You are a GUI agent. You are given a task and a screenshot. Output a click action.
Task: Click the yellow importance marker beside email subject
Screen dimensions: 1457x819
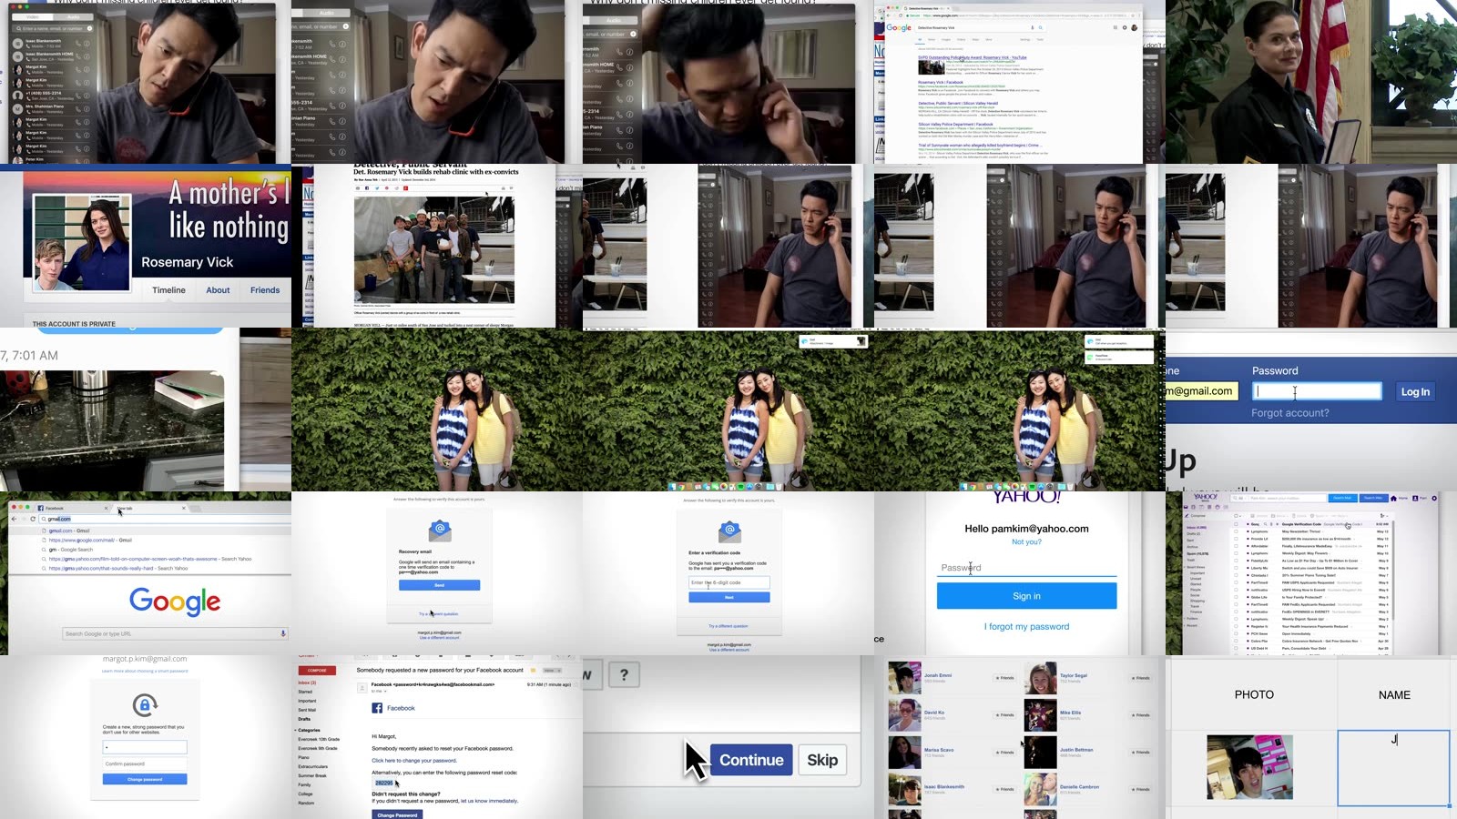[x=533, y=671]
